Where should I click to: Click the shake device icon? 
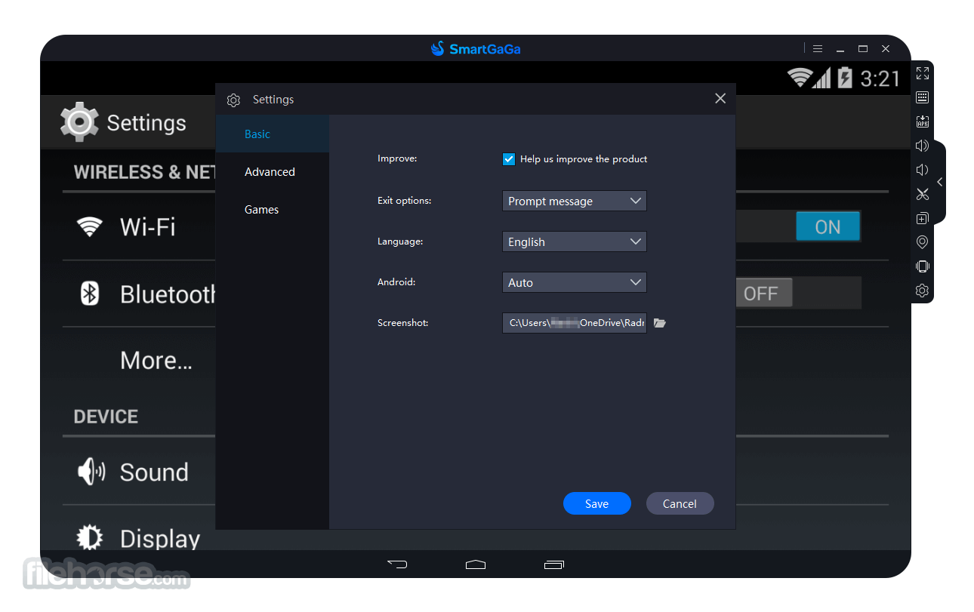(922, 266)
